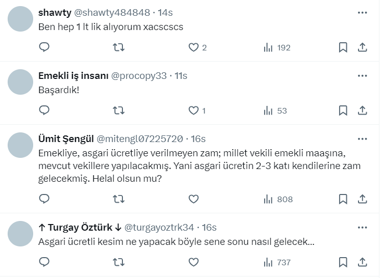Bookmark Turgay Öztürk's tweet
Image resolution: width=382 pixels, height=278 pixels.
(343, 262)
